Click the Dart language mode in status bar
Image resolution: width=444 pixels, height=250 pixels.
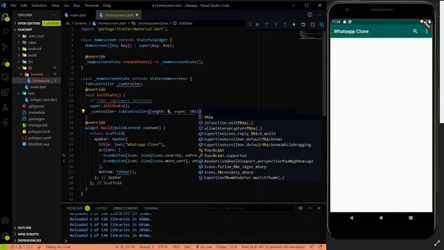(187, 247)
